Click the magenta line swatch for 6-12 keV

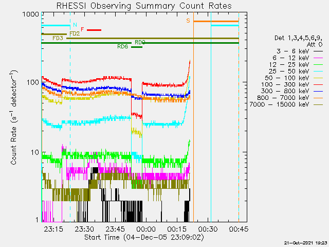point(318,58)
